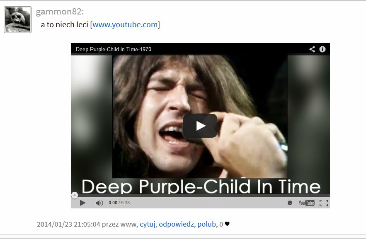Image resolution: width=366 pixels, height=239 pixels.
Task: Toggle fullscreen mode on the player
Action: click(x=324, y=203)
